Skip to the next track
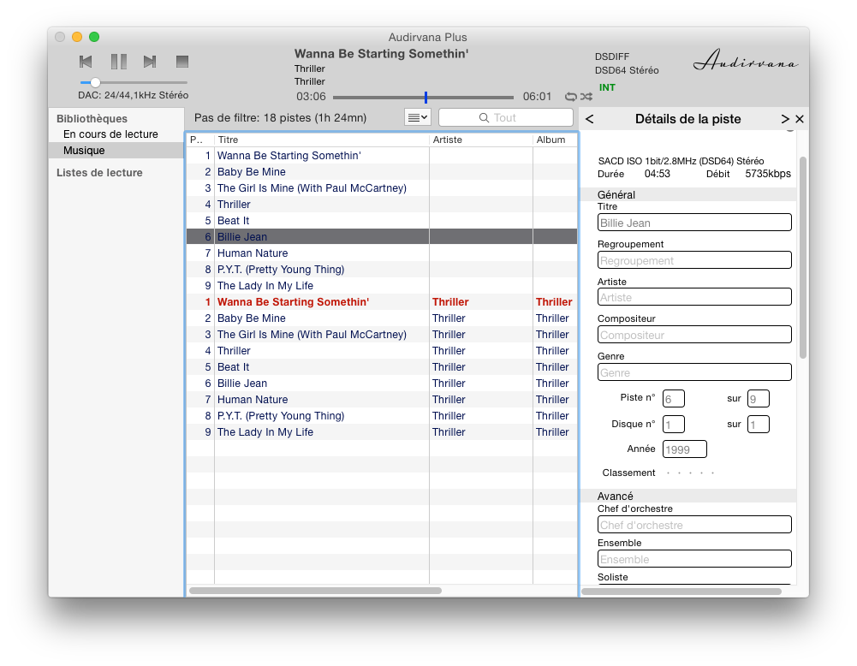Viewport: 857px width, 666px height. pyautogui.click(x=150, y=62)
